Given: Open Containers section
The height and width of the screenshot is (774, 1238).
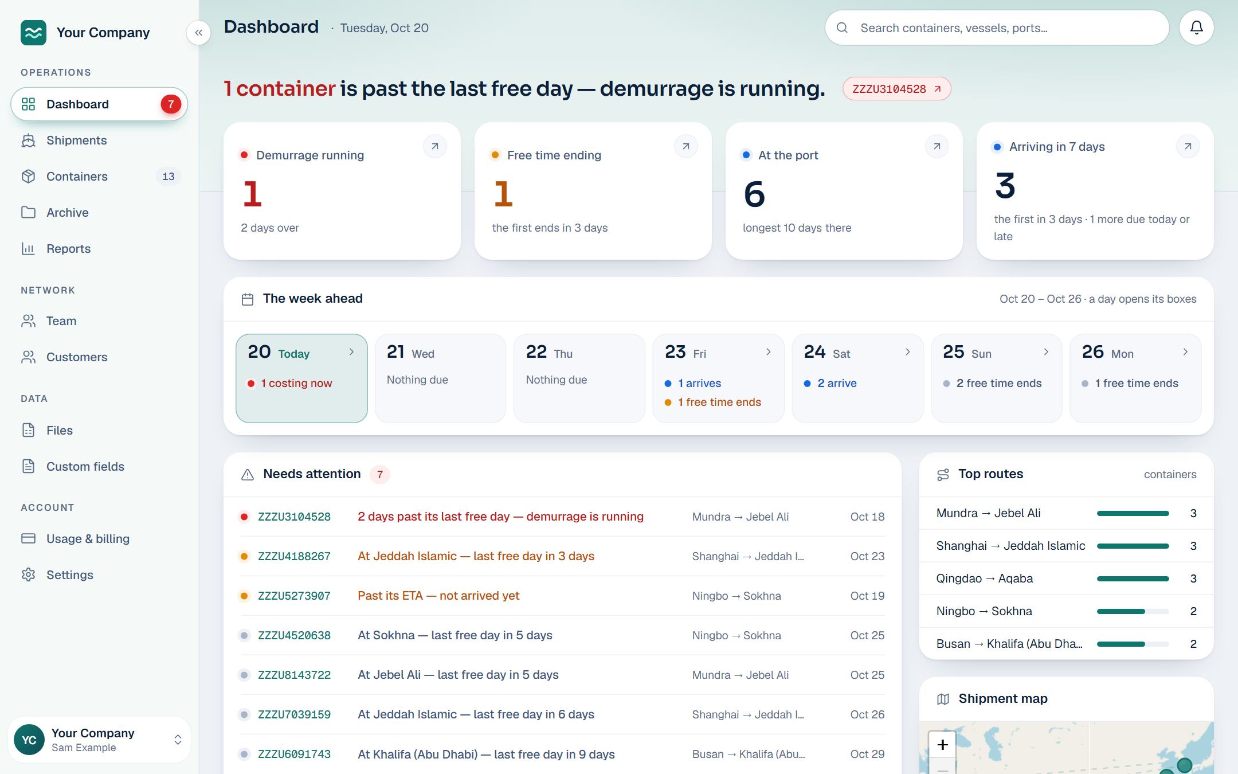Looking at the screenshot, I should click(99, 177).
